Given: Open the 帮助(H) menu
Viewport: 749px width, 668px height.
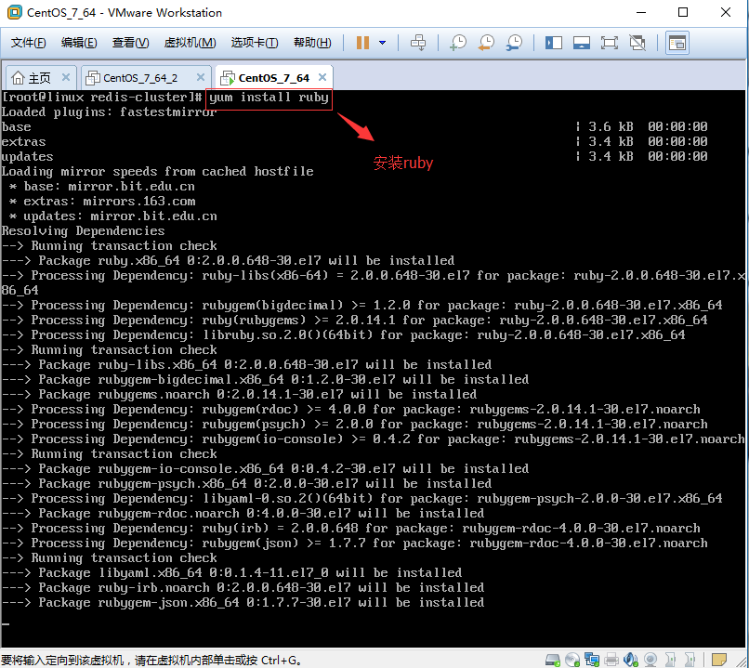Looking at the screenshot, I should [312, 43].
